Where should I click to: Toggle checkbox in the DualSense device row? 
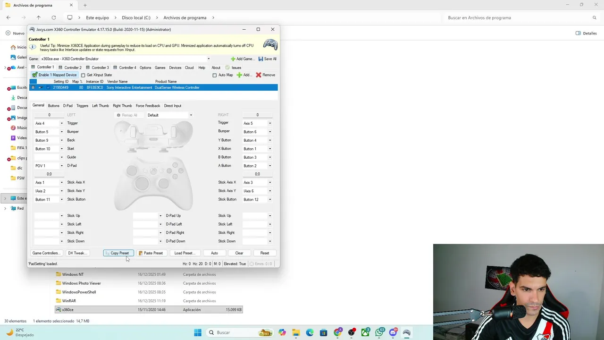48,87
